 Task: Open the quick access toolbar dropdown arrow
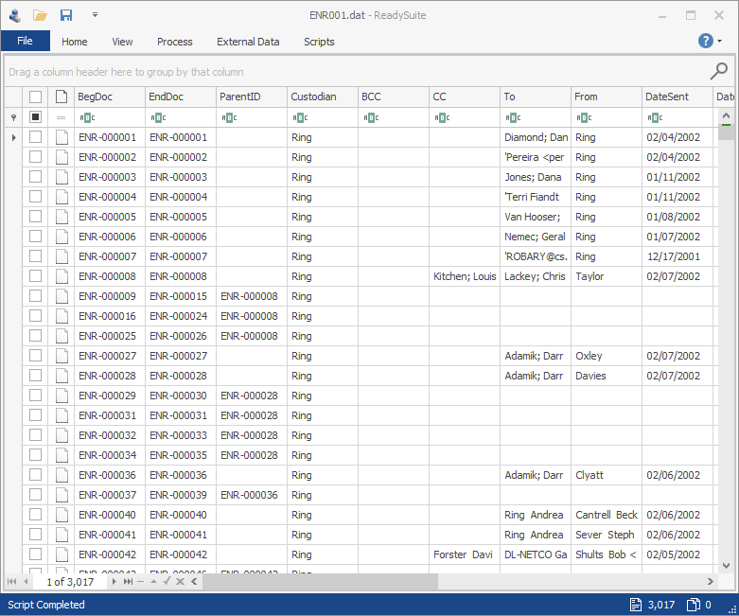point(95,15)
